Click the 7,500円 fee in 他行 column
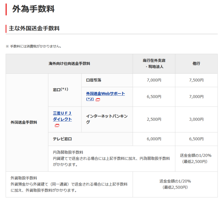221x200 pixels. coord(196,80)
